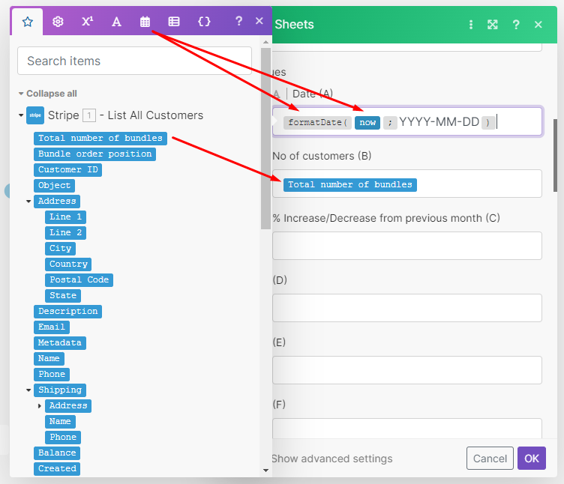Open the date and time functions tab
This screenshot has height=484, width=564.
click(x=145, y=22)
